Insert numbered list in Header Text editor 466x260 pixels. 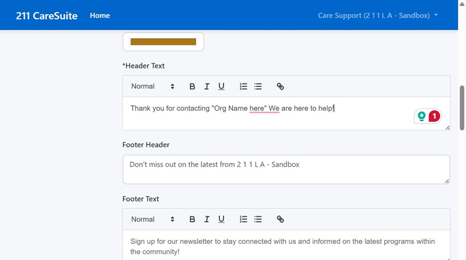coord(243,86)
